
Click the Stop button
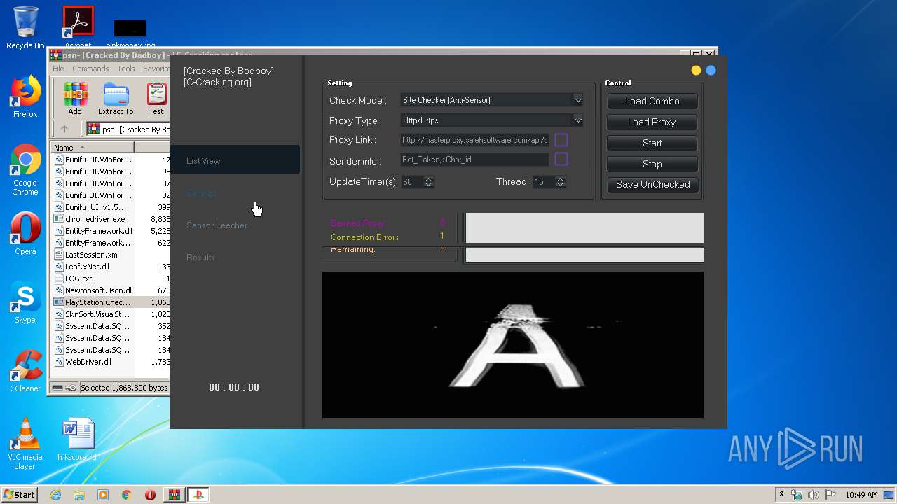click(652, 164)
